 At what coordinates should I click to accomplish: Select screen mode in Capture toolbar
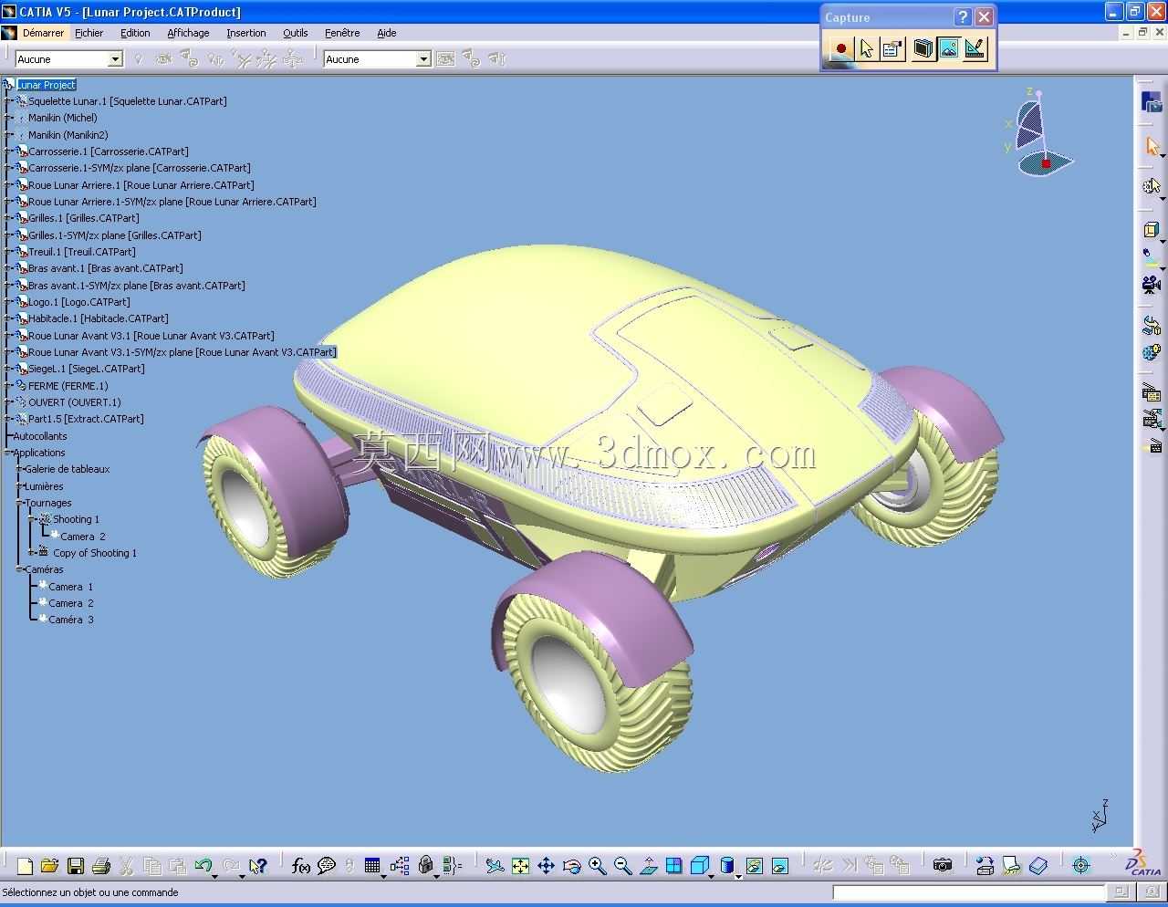[923, 48]
